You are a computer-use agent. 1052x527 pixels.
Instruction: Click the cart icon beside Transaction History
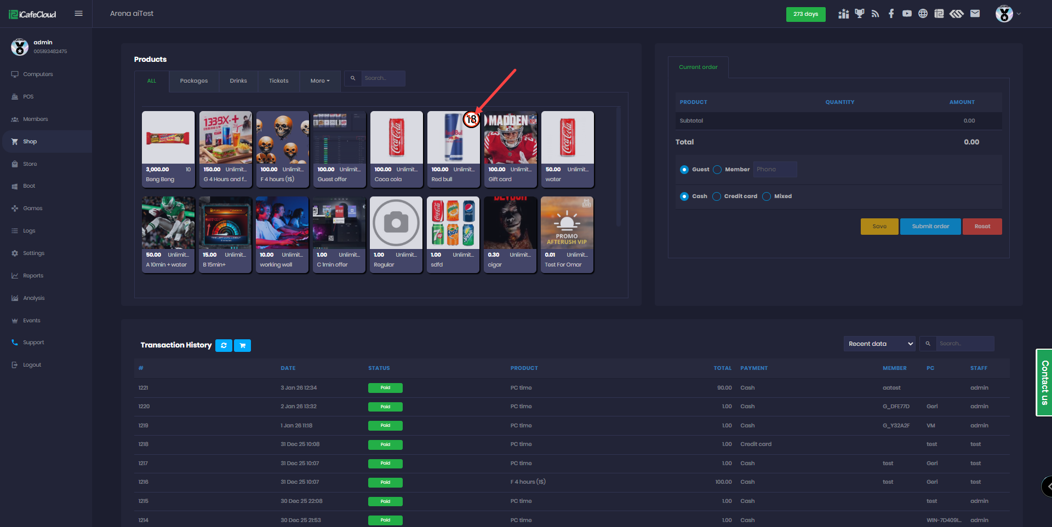click(x=242, y=345)
